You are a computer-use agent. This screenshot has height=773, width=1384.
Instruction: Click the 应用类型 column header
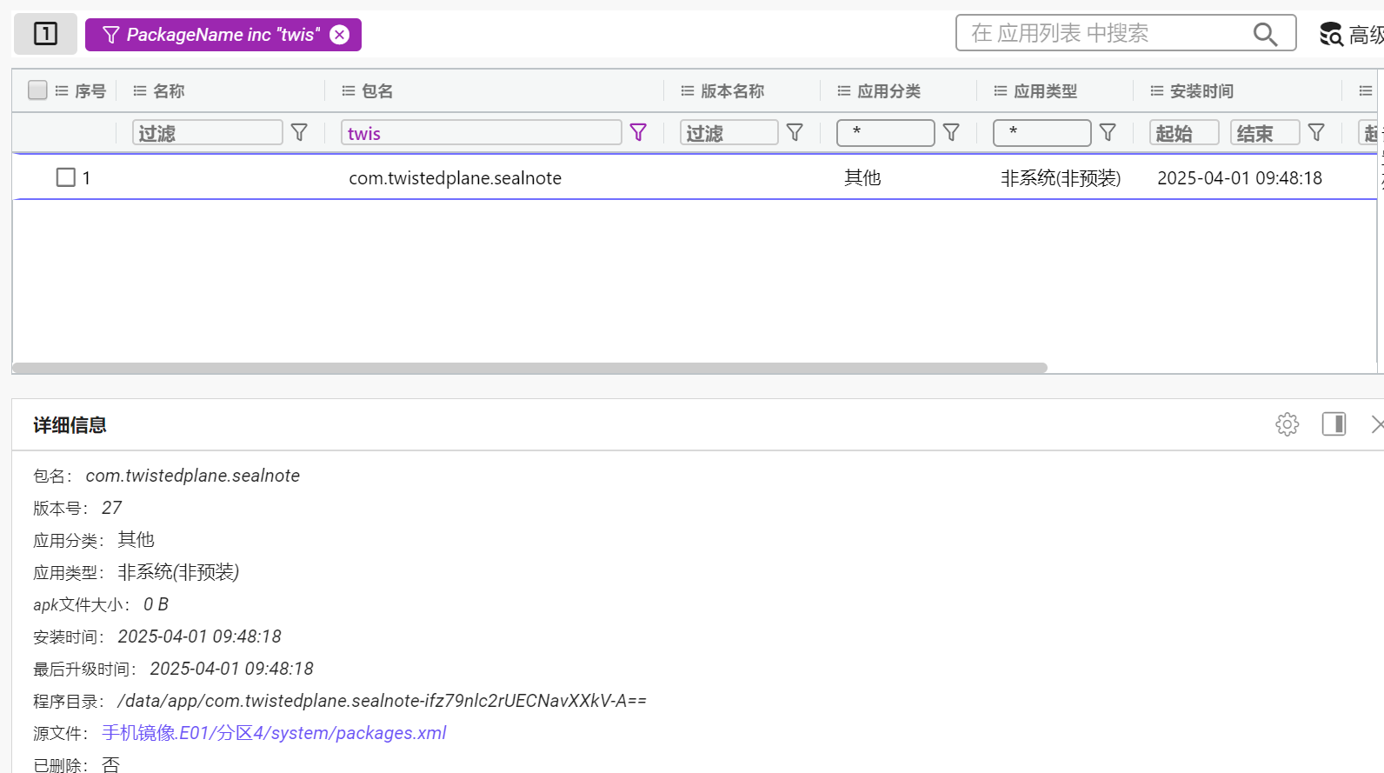pos(1046,90)
